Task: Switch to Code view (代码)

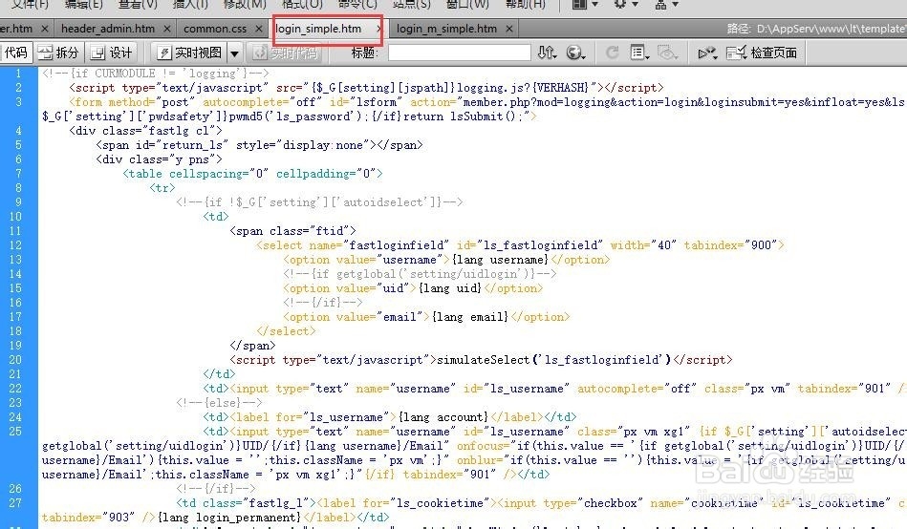Action: (16, 53)
